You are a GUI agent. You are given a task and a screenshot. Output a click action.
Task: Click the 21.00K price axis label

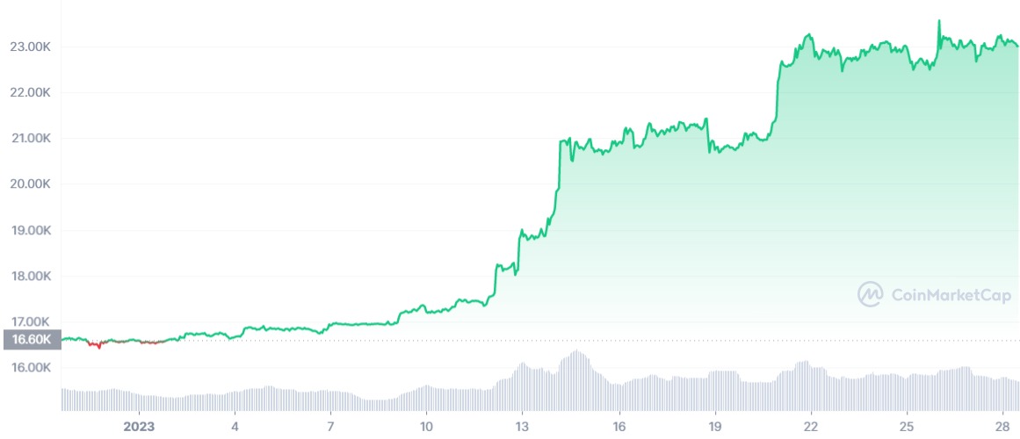tap(31, 138)
